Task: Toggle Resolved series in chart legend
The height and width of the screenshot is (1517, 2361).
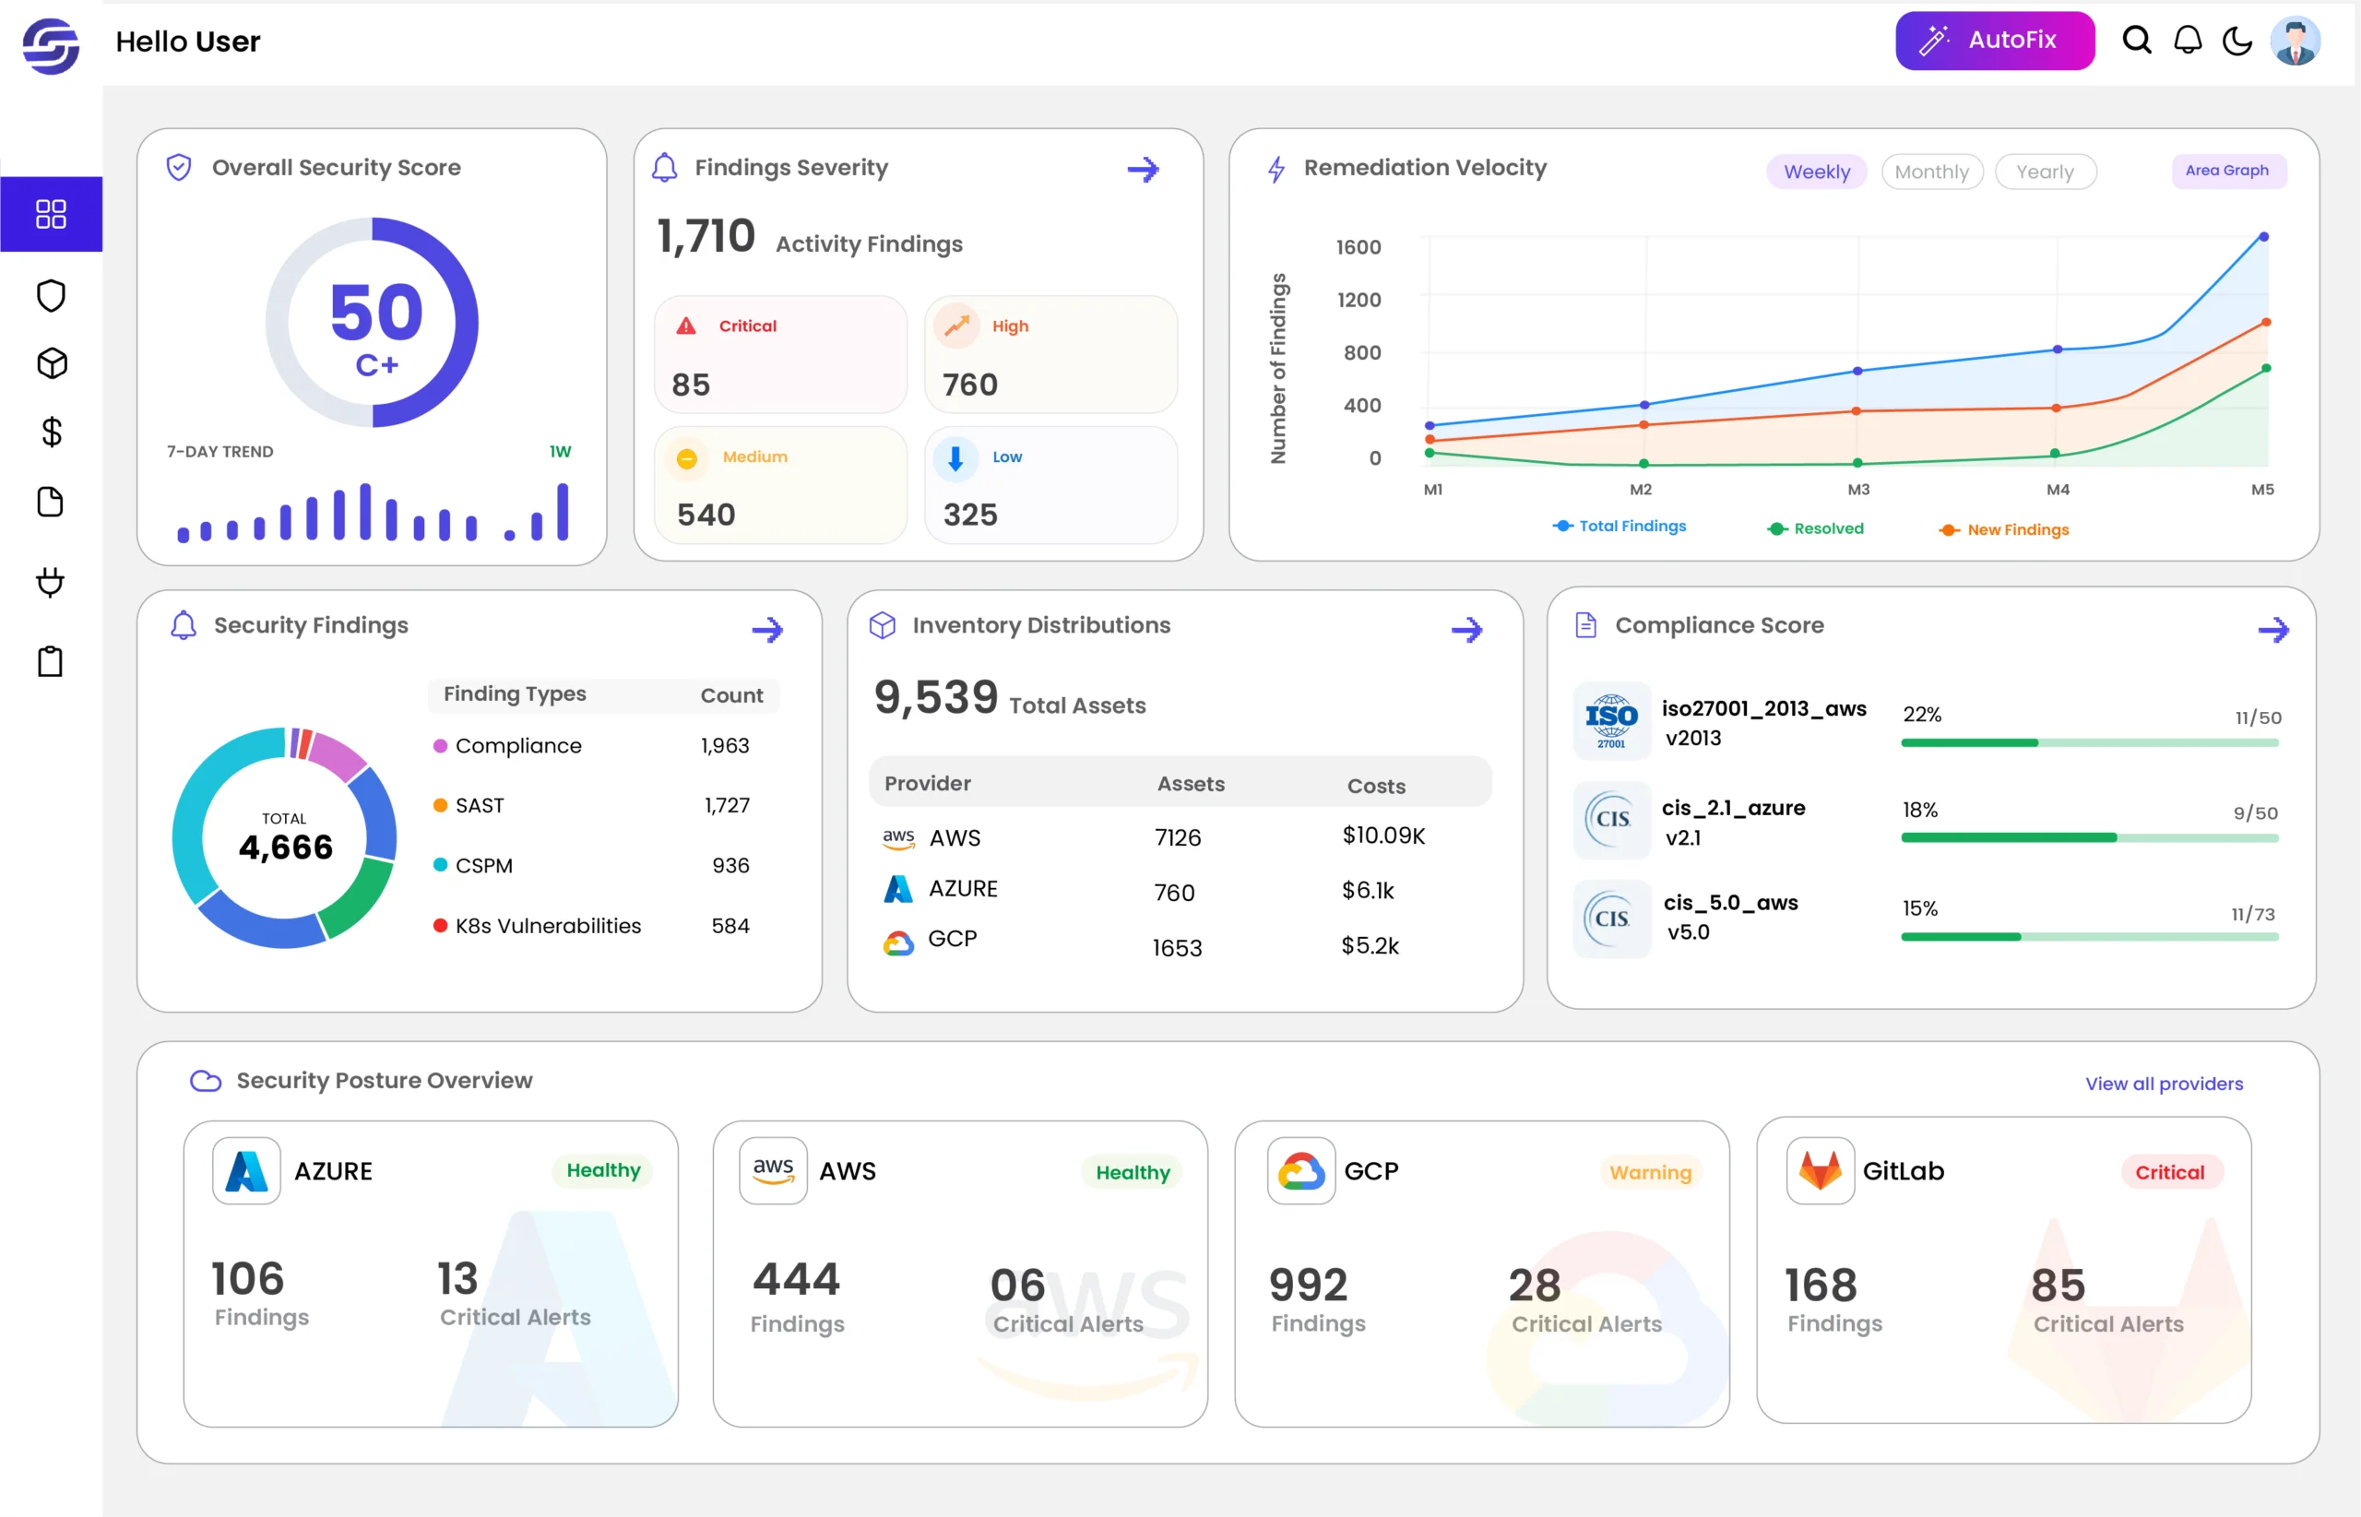Action: pyautogui.click(x=1815, y=529)
